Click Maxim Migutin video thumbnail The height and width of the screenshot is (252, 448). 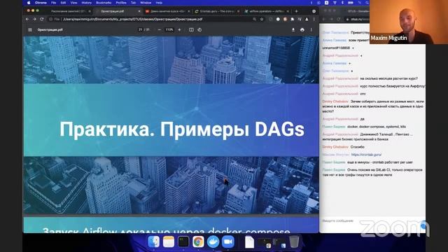click(409, 22)
